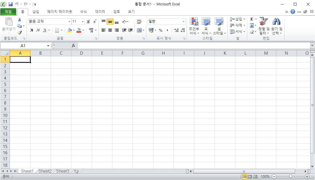Click the 서식 cells format button
Screen dimensions: 315x180
(x=237, y=32)
